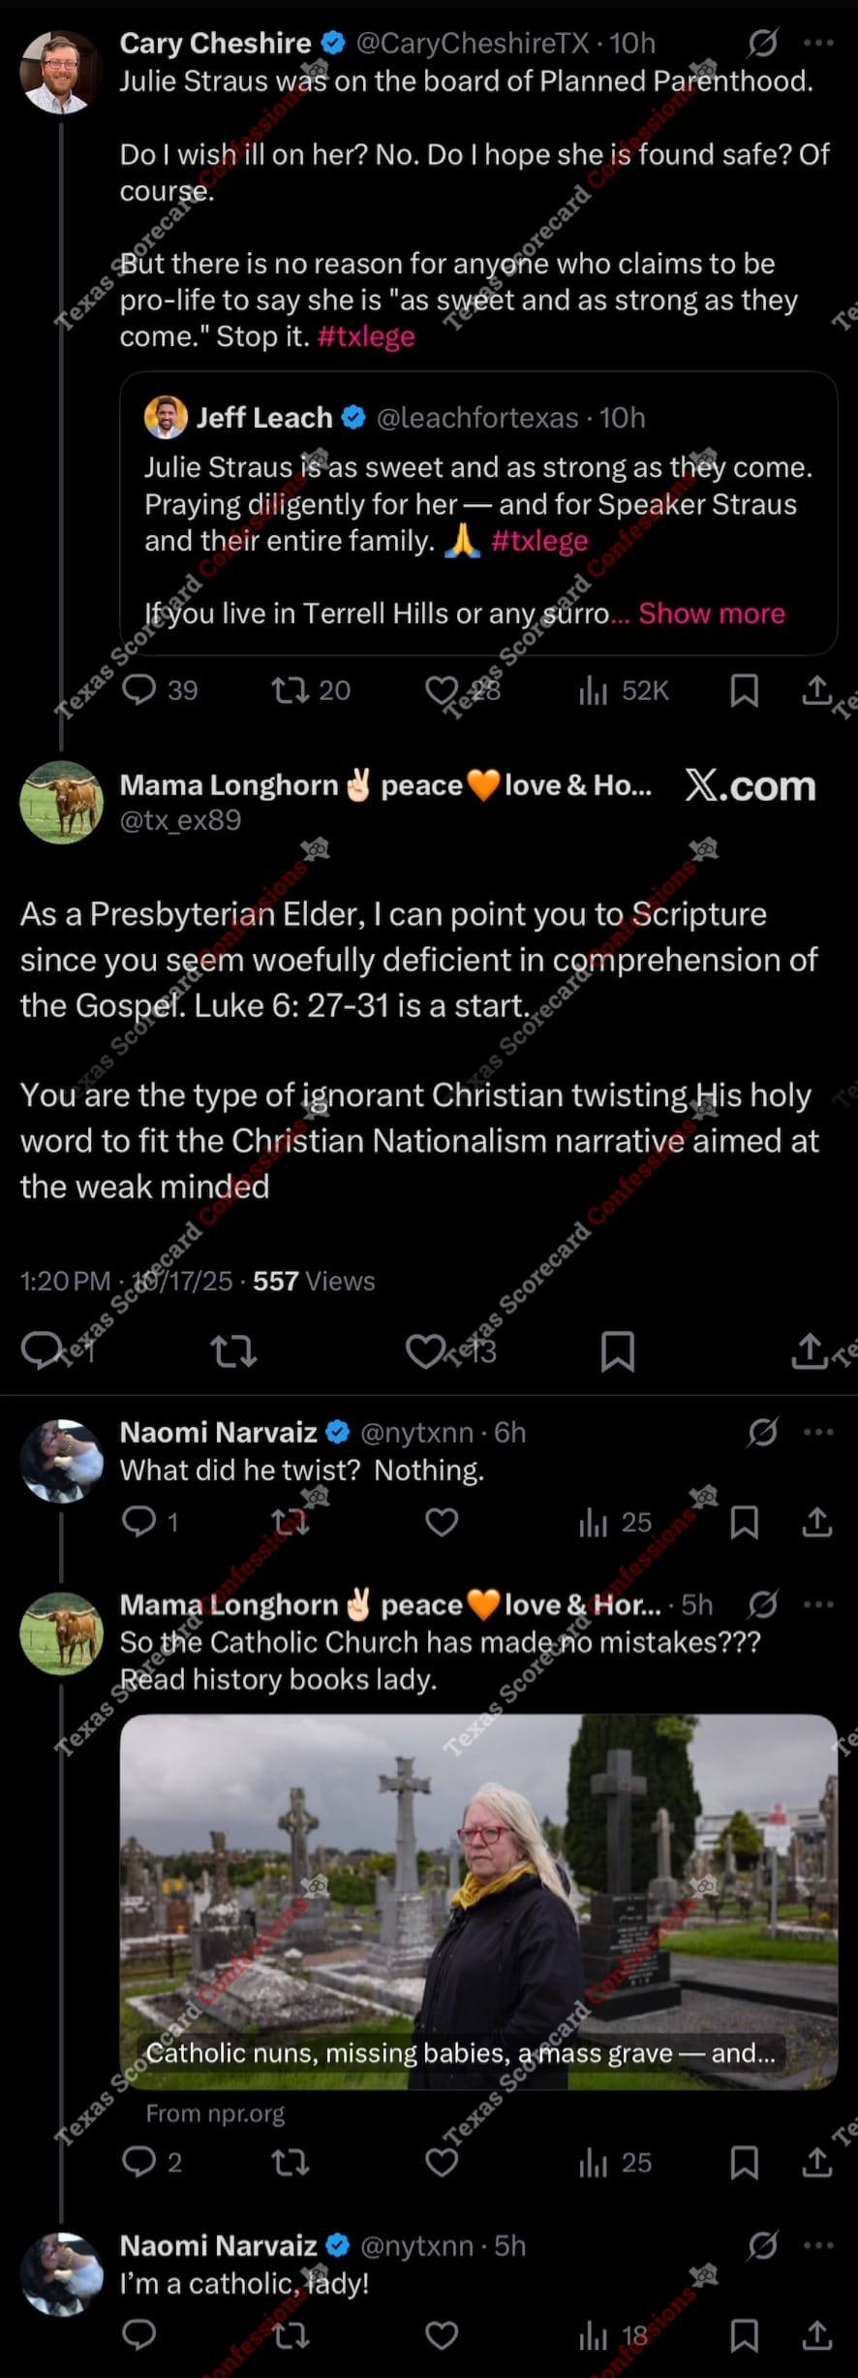Retweet Cary Cheshire's post
Image resolution: width=858 pixels, height=2378 pixels.
click(290, 689)
